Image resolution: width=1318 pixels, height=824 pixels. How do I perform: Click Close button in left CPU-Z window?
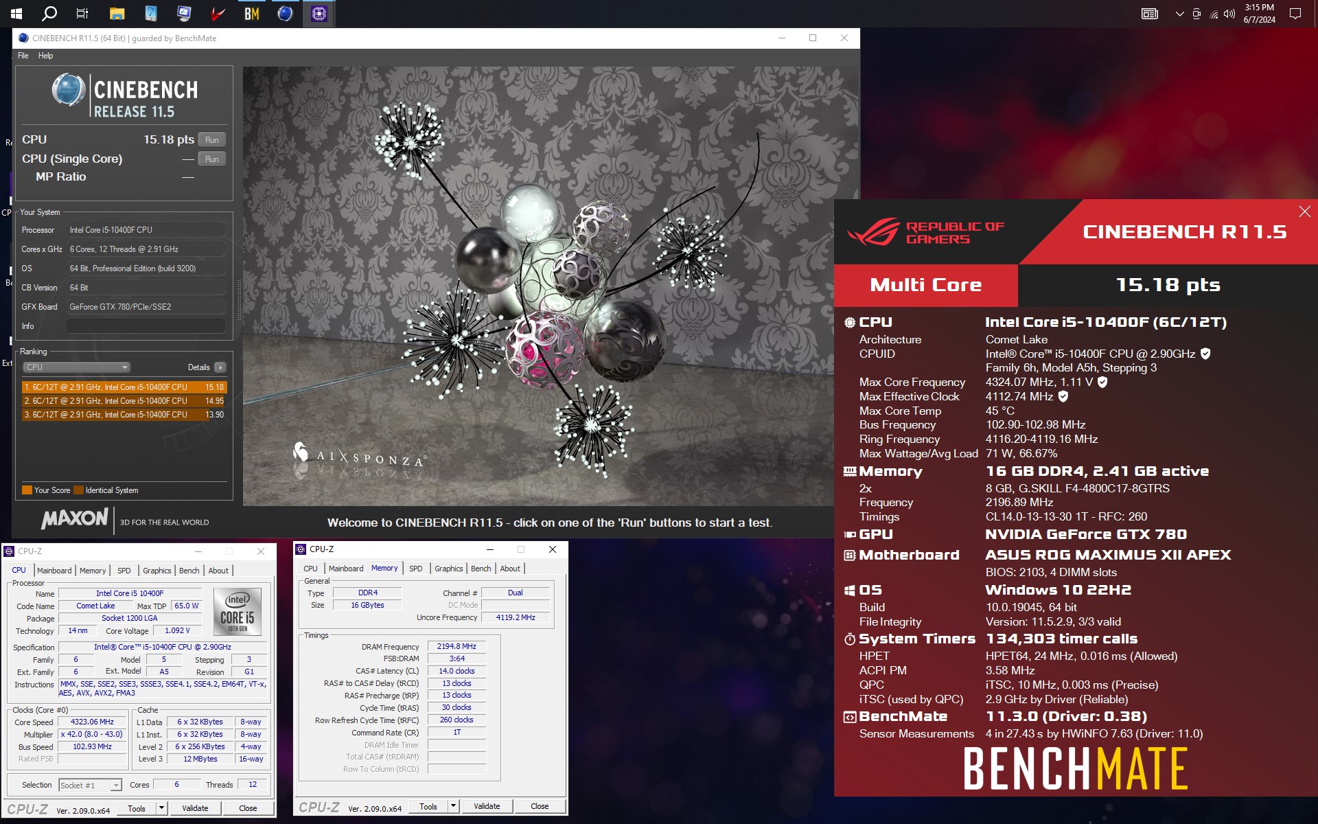[x=248, y=808]
